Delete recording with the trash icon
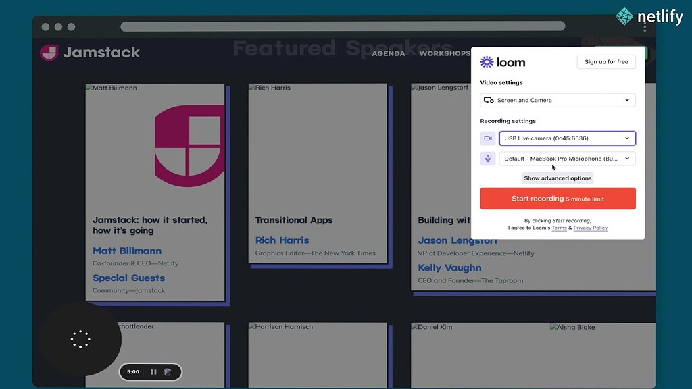Screen dimensions: 692x389 168,372
